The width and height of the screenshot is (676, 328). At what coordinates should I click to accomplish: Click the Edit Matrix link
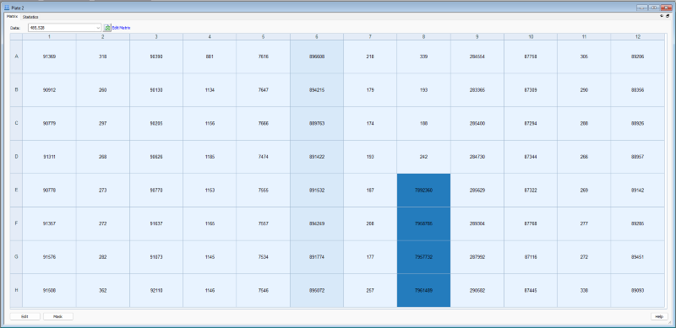pos(121,28)
